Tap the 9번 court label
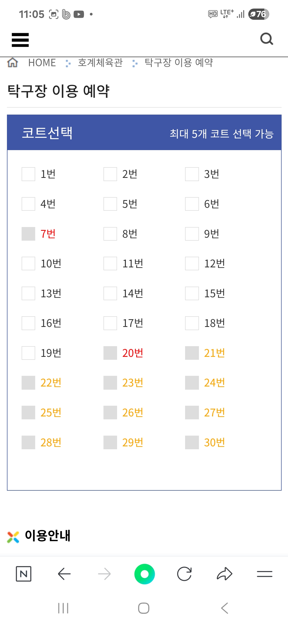288x625 pixels. coord(211,234)
